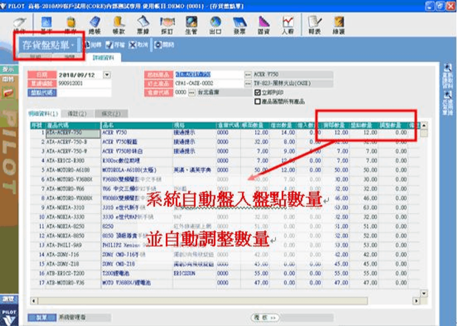Enable the 產品區間所有產品 checkbox
The height and width of the screenshot is (326, 457).
click(x=258, y=101)
